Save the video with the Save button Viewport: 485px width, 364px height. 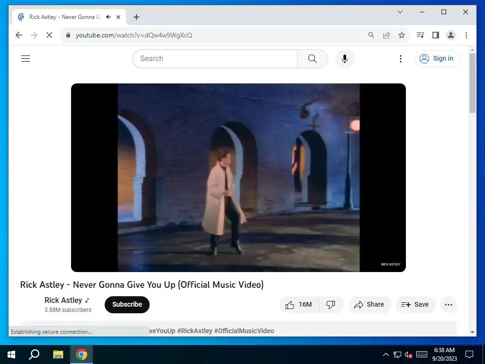(x=415, y=305)
